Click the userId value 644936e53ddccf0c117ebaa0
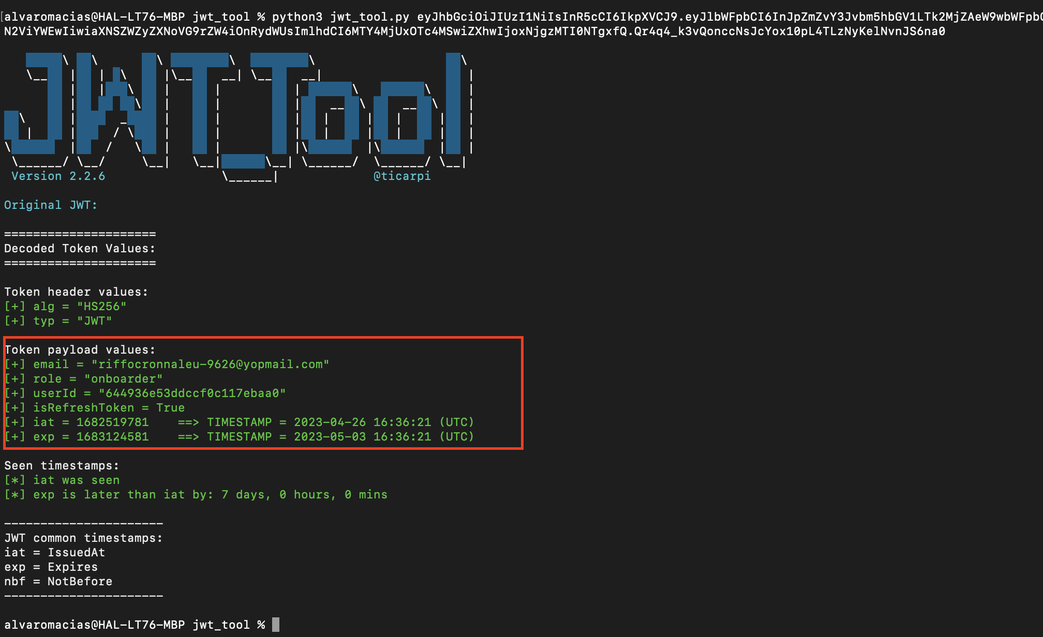The height and width of the screenshot is (637, 1043). point(192,393)
